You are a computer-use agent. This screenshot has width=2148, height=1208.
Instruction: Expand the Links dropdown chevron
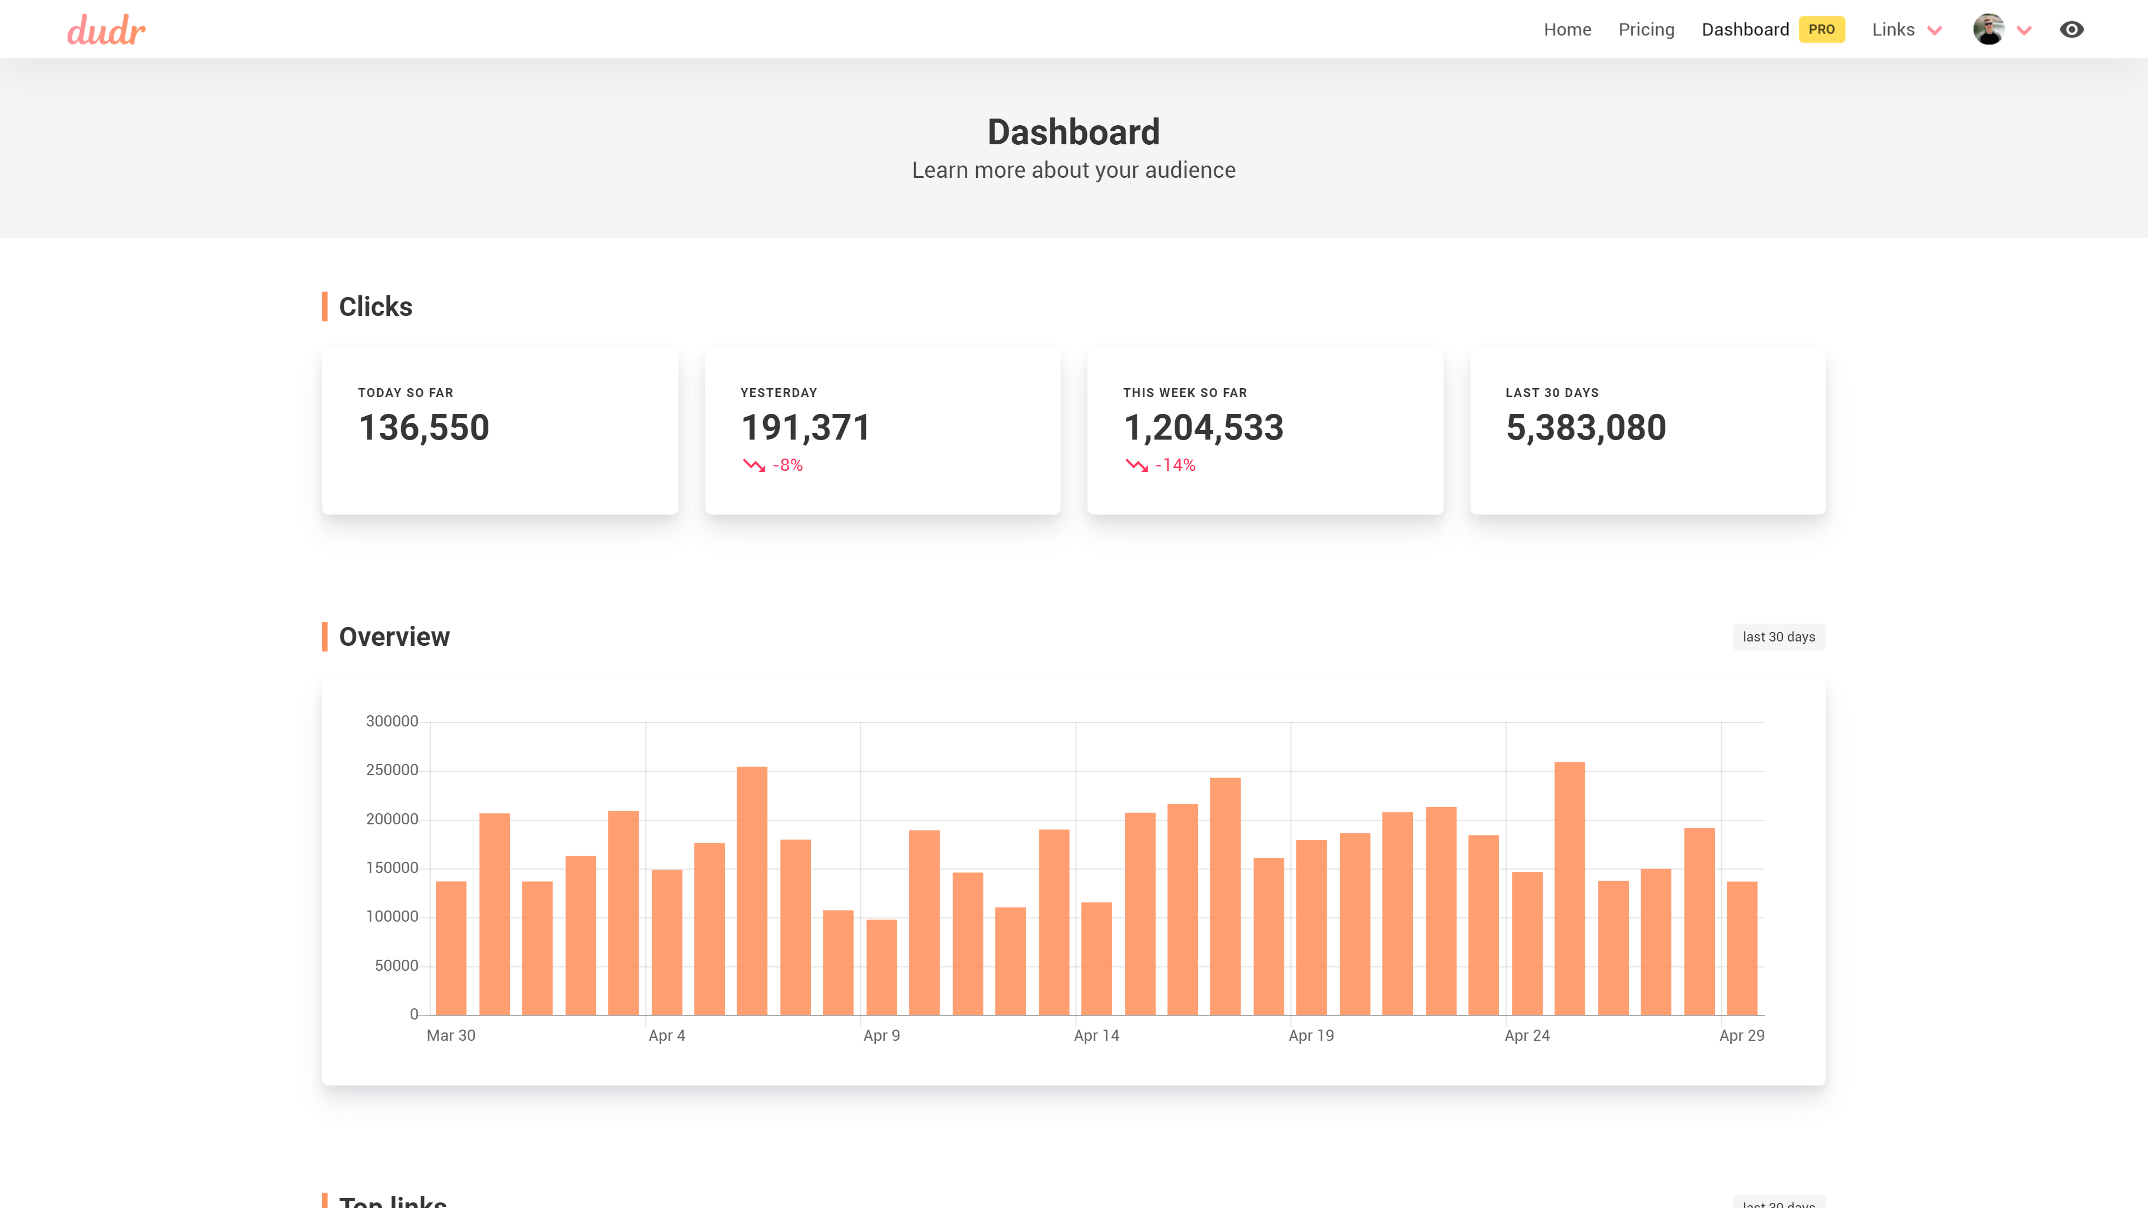pyautogui.click(x=1934, y=31)
